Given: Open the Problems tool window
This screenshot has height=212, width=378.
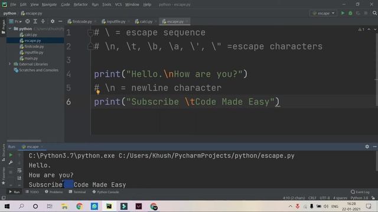Looking at the screenshot, I should pyautogui.click(x=54, y=192).
